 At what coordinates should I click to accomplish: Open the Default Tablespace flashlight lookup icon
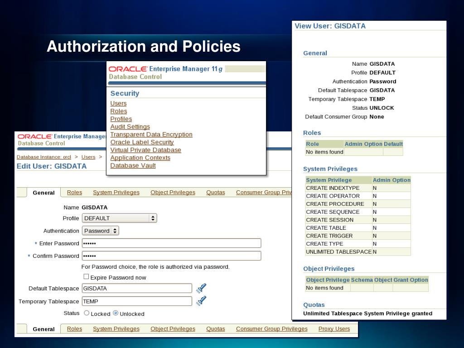(x=201, y=288)
